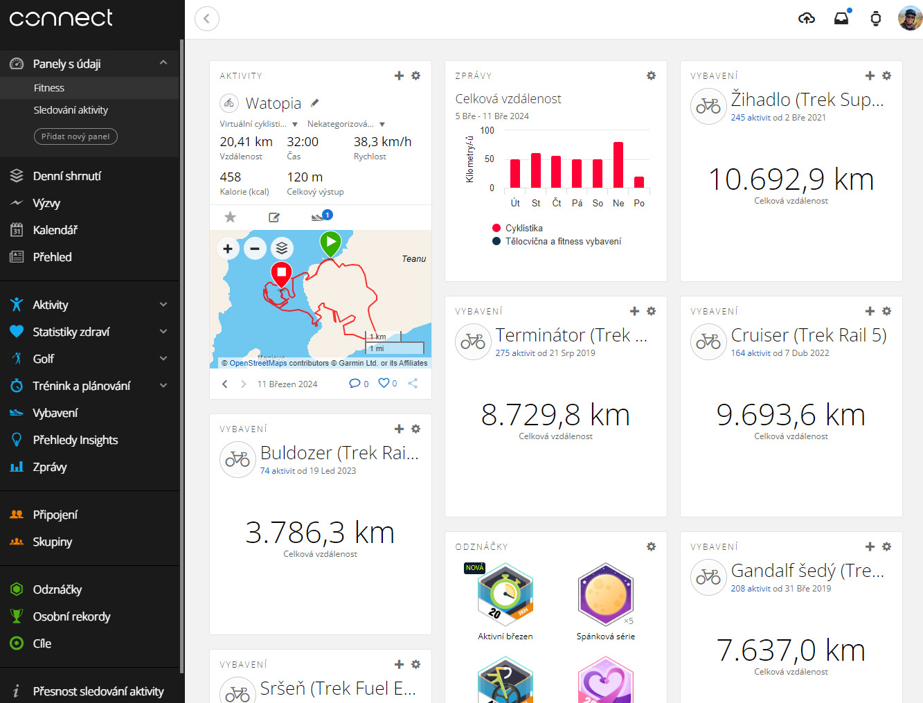Click the Přidat nový panel button

point(75,136)
